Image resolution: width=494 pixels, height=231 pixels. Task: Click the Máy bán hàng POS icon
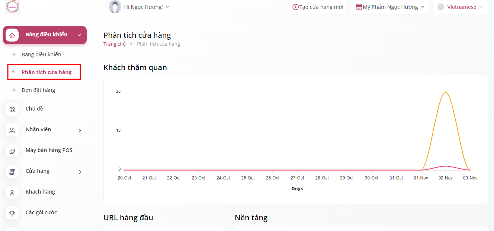click(x=12, y=151)
